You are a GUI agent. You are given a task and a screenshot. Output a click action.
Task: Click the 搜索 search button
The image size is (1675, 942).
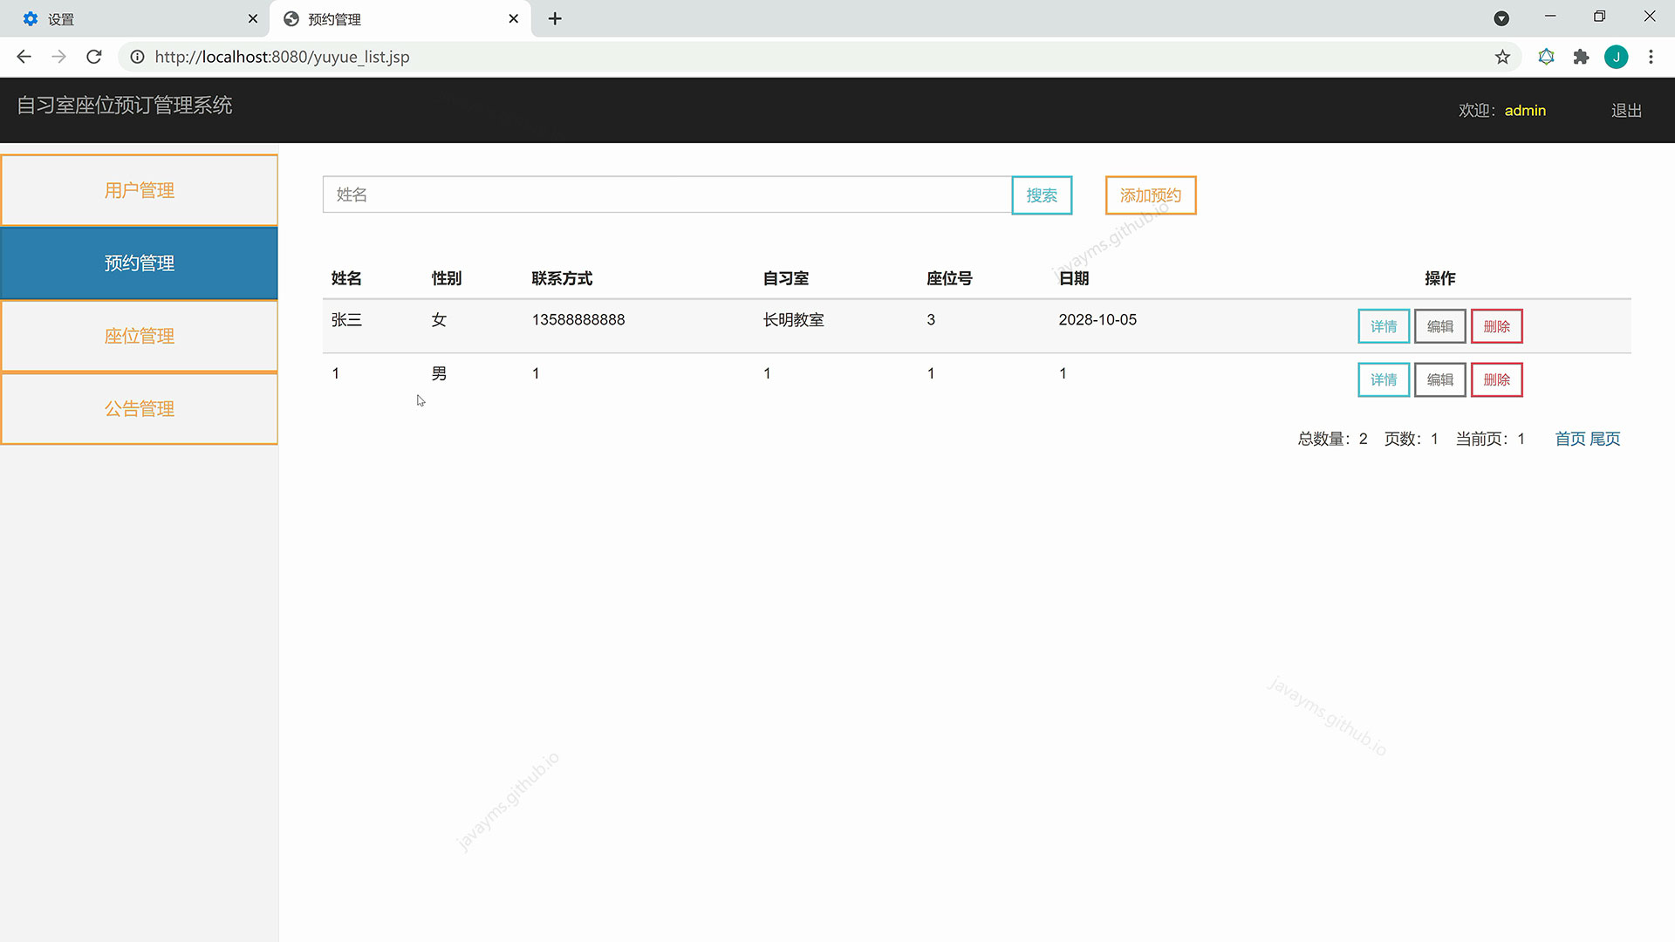click(x=1041, y=195)
